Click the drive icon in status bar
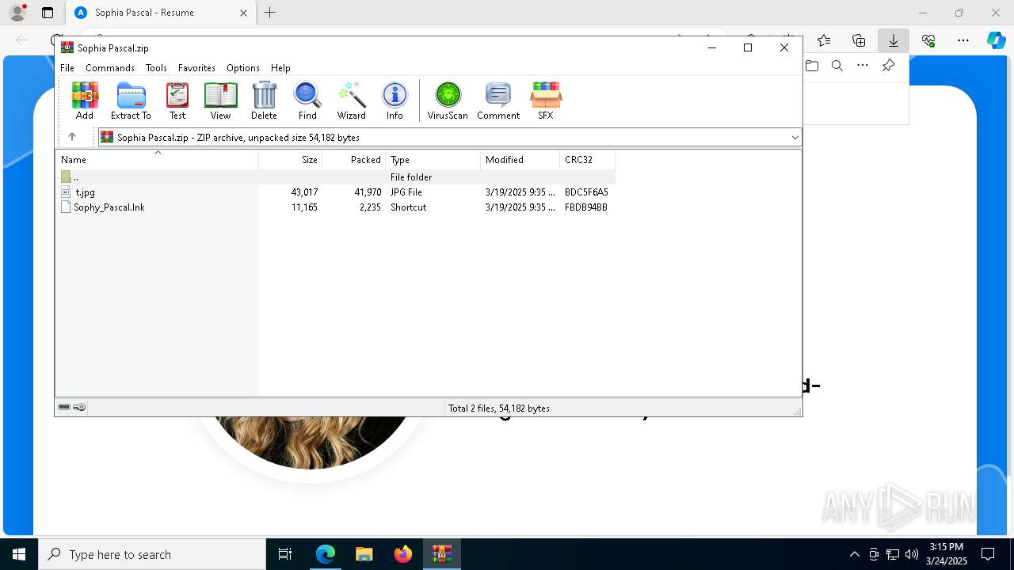The height and width of the screenshot is (570, 1014). point(64,407)
